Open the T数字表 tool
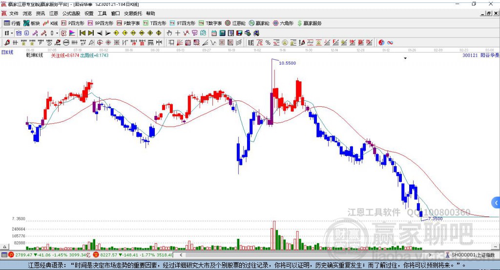The height and width of the screenshot is (270, 500). (210, 23)
